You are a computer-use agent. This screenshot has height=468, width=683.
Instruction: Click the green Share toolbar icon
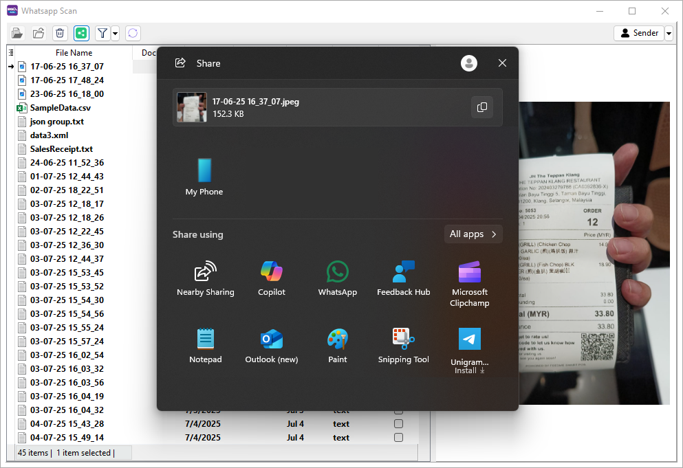click(x=81, y=33)
